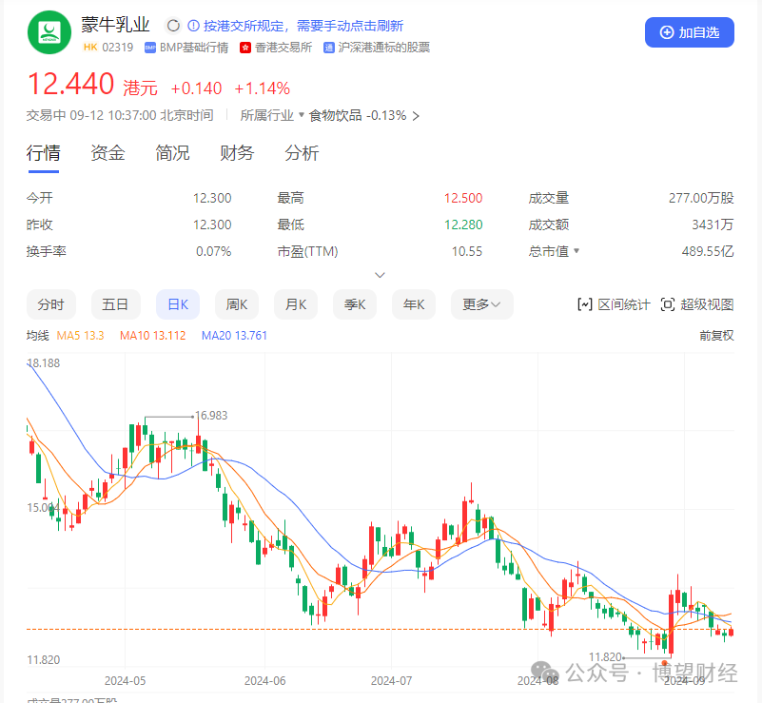Add stock via 加自选 button

(x=689, y=32)
